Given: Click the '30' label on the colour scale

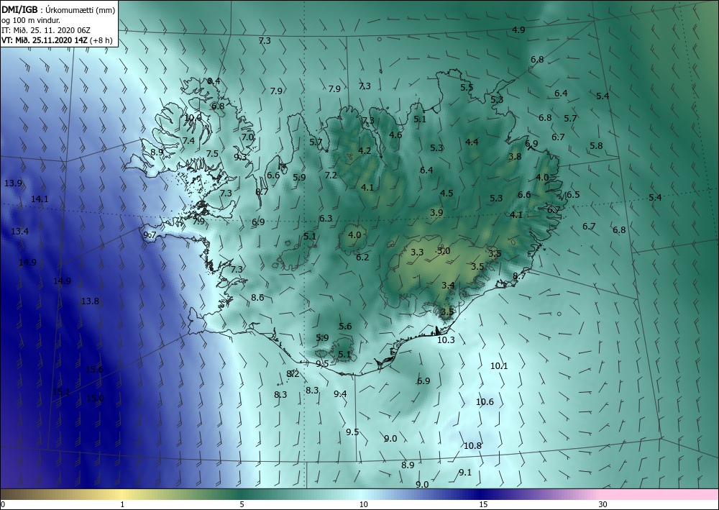Looking at the screenshot, I should 603,504.
